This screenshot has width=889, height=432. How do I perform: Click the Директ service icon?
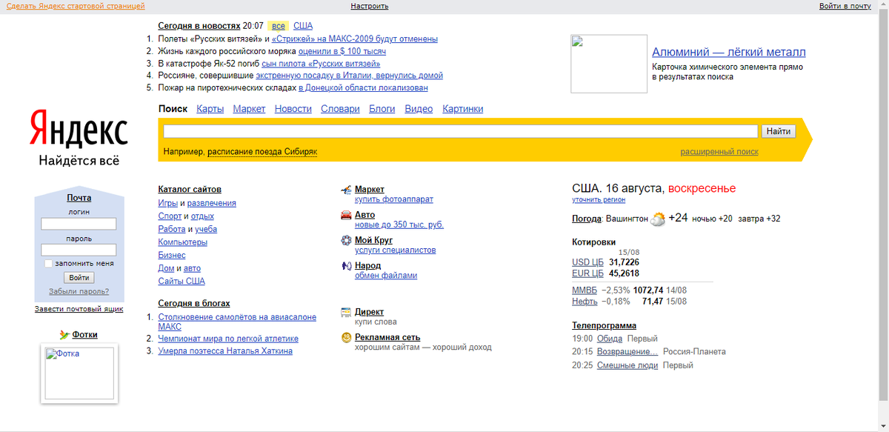pyautogui.click(x=346, y=312)
